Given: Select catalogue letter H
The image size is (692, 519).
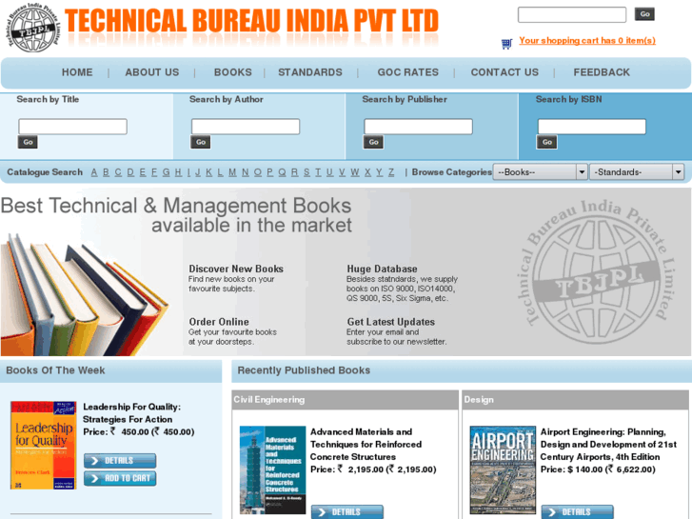Looking at the screenshot, I should [x=178, y=172].
